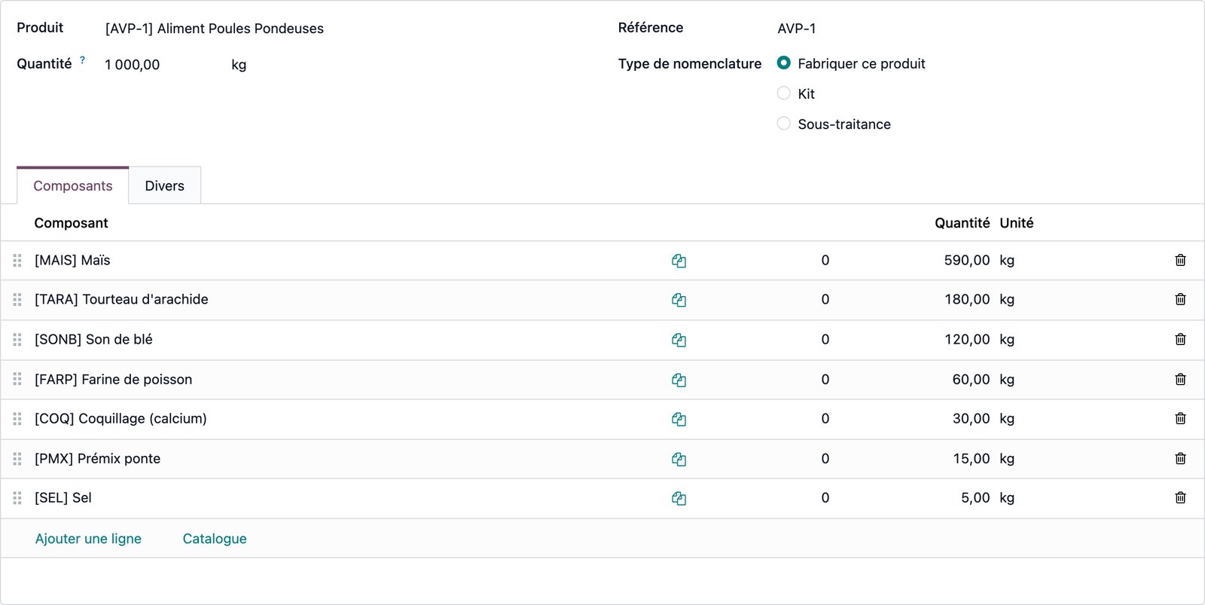Open the Catalogue link
The image size is (1205, 605).
point(215,539)
